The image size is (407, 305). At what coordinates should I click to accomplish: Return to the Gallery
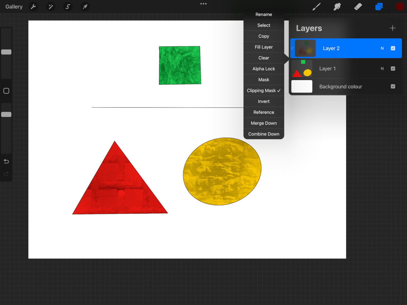[x=14, y=7]
